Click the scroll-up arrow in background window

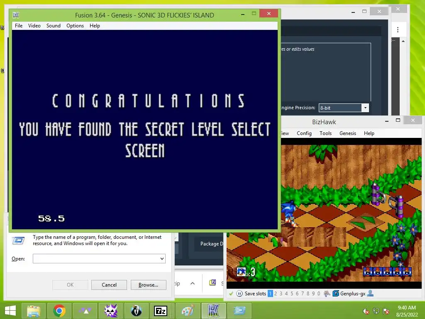coord(403,41)
